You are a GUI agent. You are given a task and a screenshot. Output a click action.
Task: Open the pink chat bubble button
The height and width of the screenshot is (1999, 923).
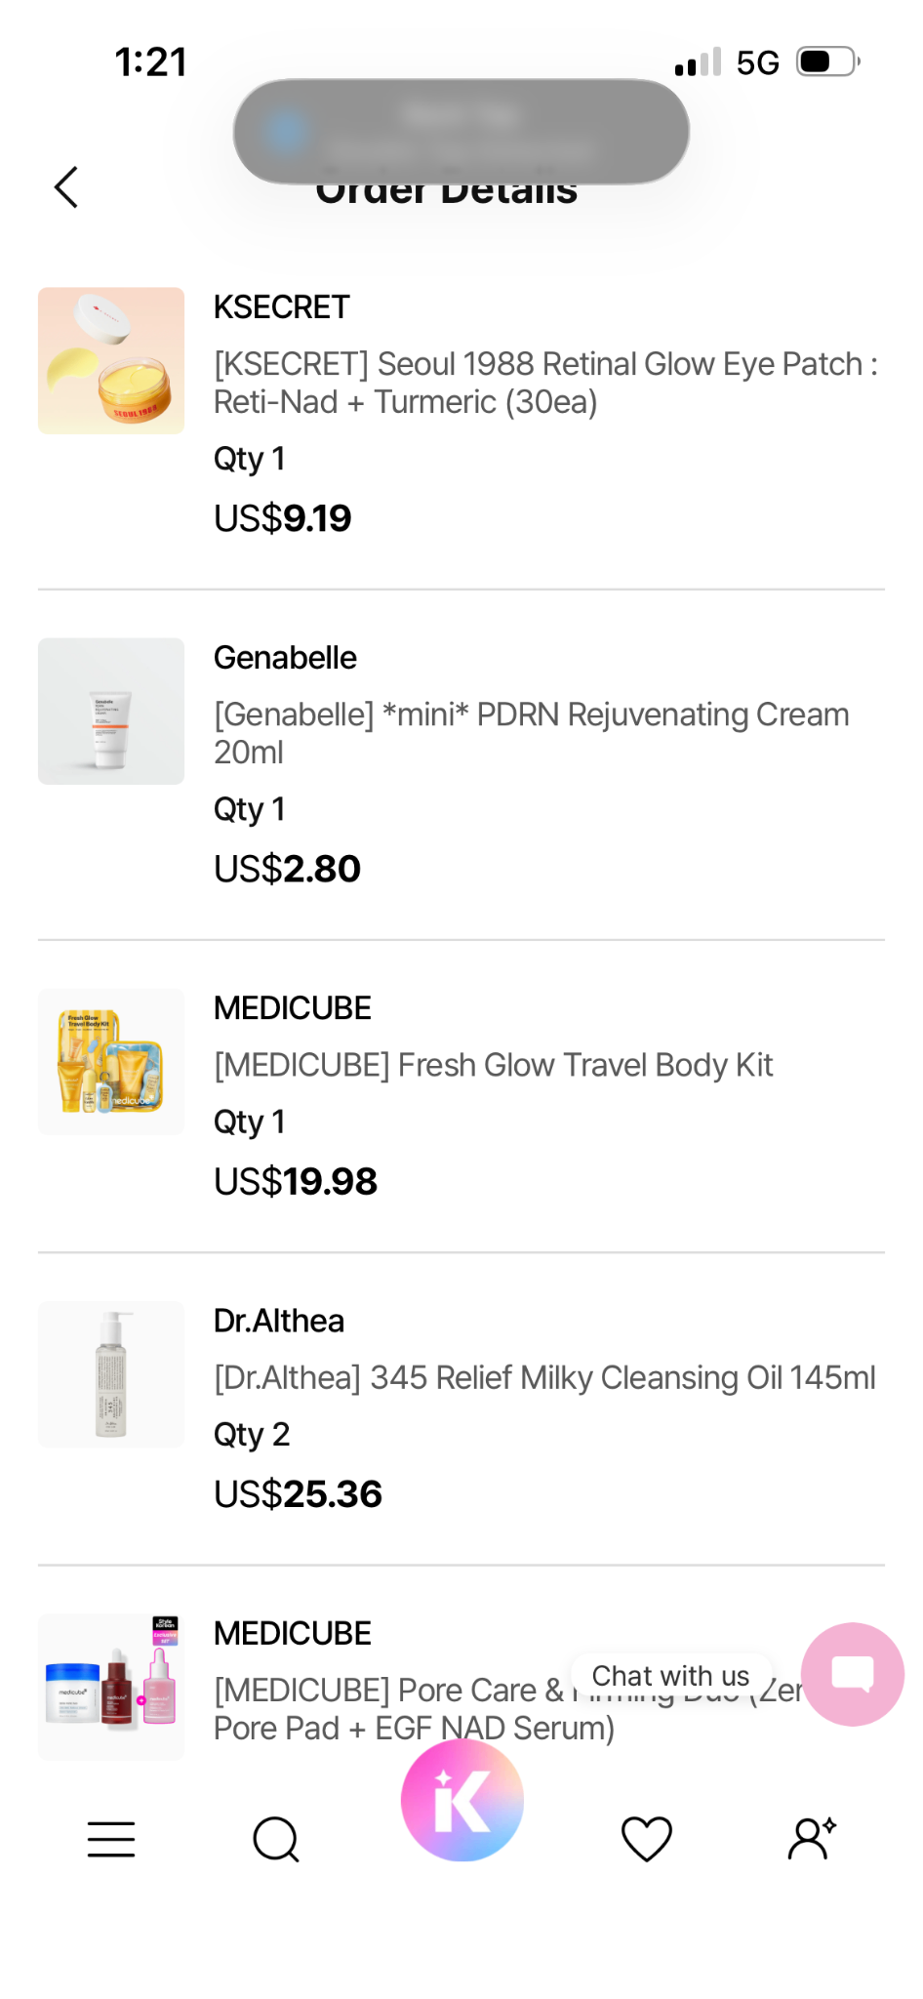[853, 1674]
